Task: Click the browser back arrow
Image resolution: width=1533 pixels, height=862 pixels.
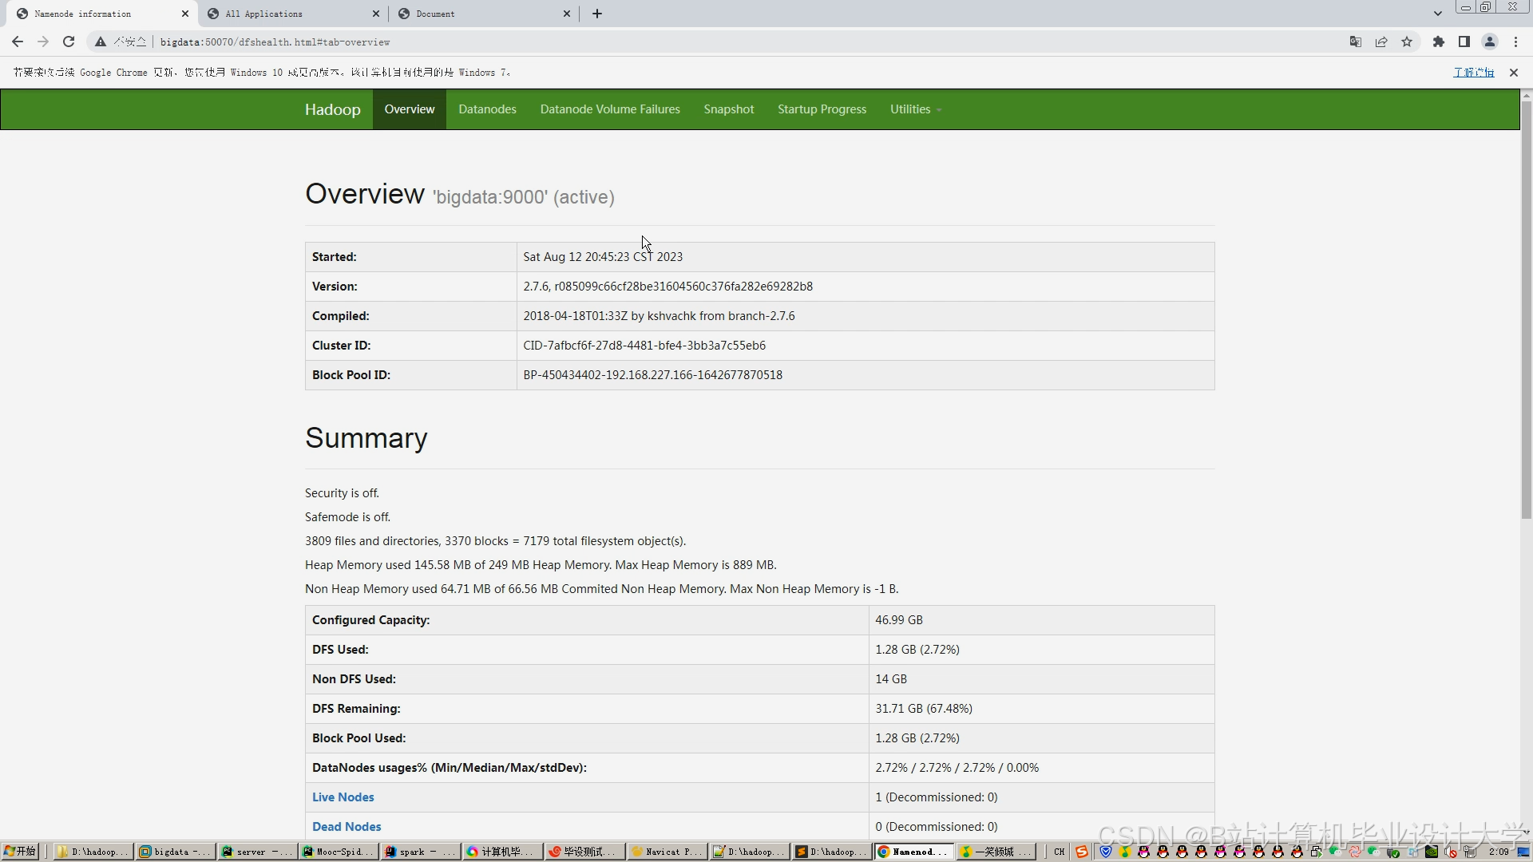Action: [x=18, y=42]
